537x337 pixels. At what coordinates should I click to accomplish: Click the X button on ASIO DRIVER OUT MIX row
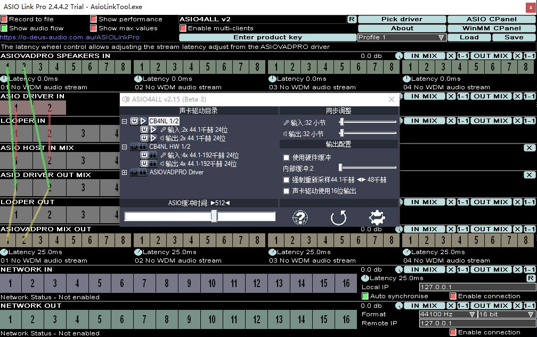(x=530, y=175)
